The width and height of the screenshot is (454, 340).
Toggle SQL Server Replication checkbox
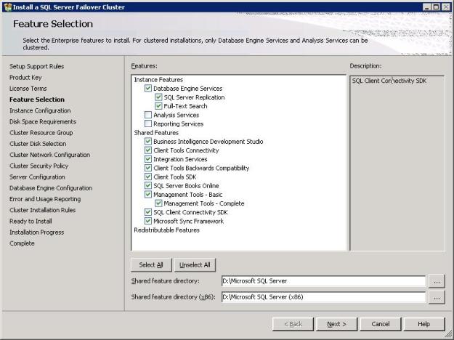pos(158,97)
